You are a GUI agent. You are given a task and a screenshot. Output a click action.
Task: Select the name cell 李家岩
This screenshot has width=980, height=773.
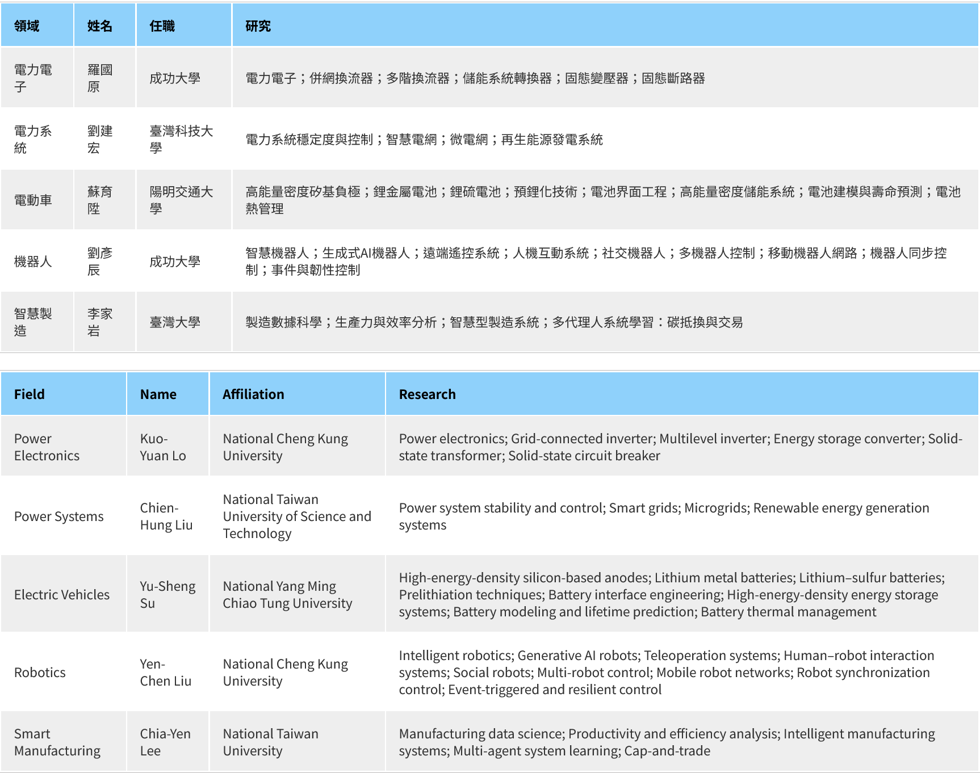[100, 322]
